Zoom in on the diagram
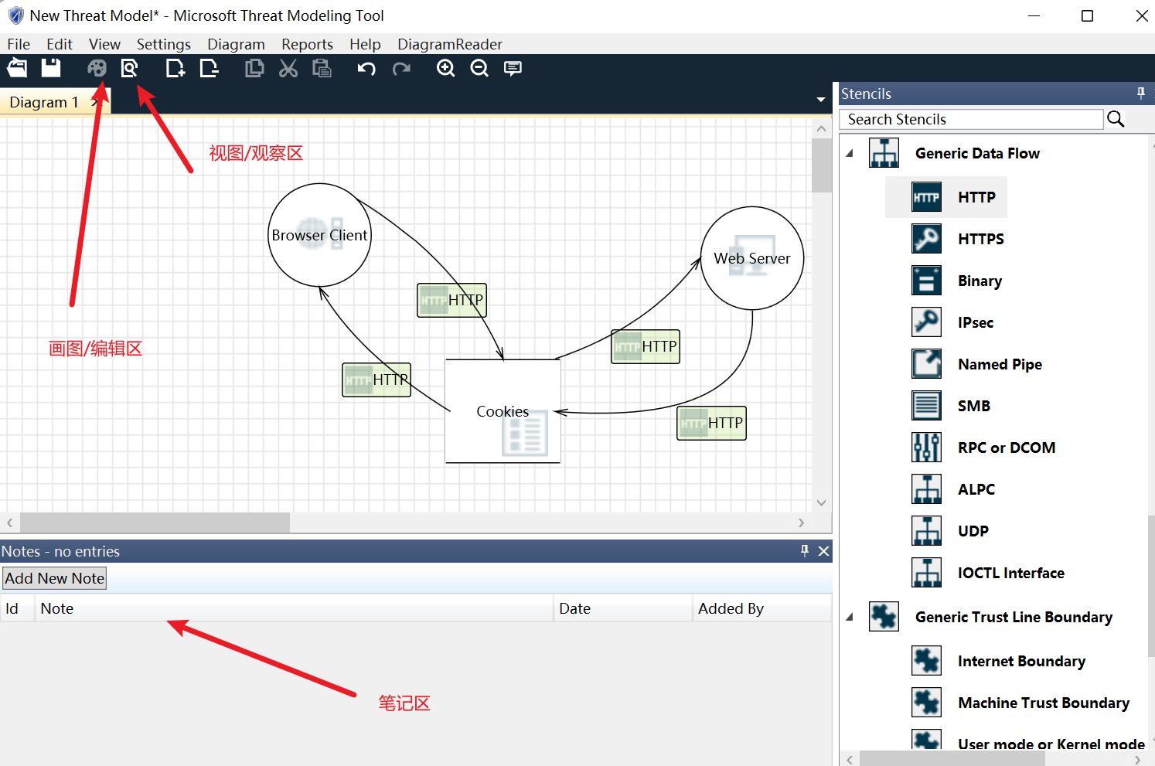The image size is (1155, 766). 446,68
